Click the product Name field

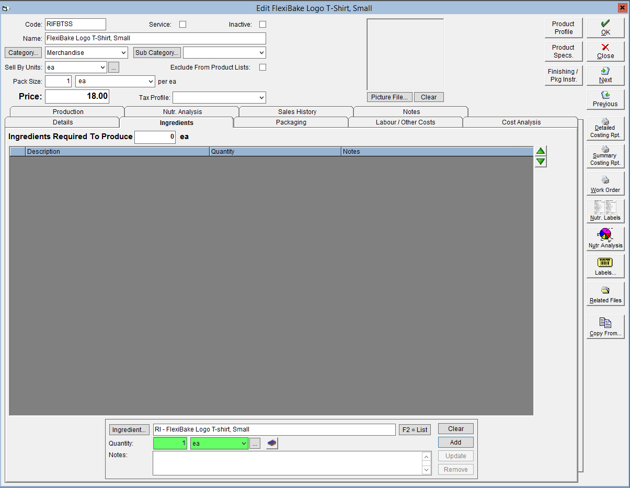click(x=155, y=38)
